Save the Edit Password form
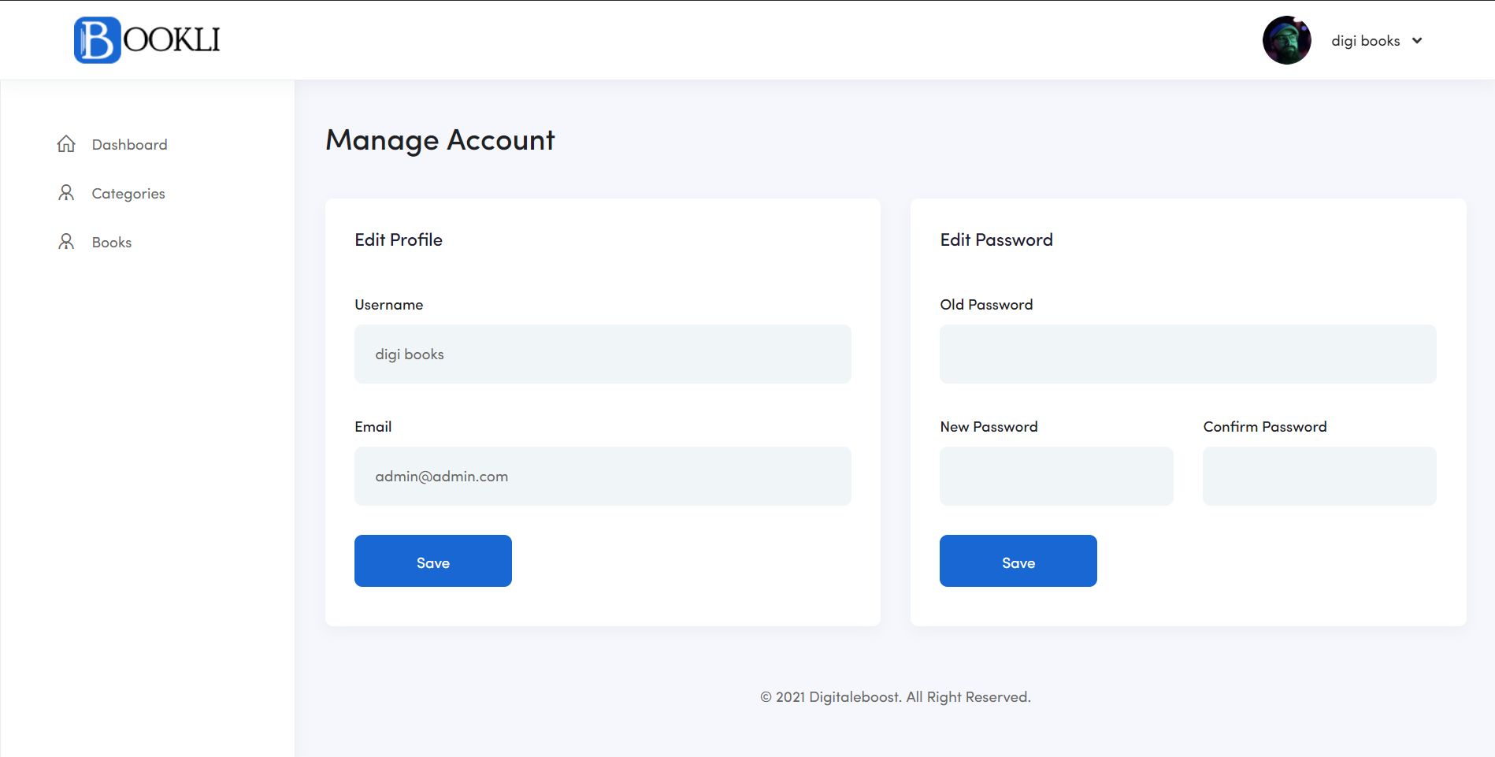Viewport: 1495px width, 757px height. 1018,561
